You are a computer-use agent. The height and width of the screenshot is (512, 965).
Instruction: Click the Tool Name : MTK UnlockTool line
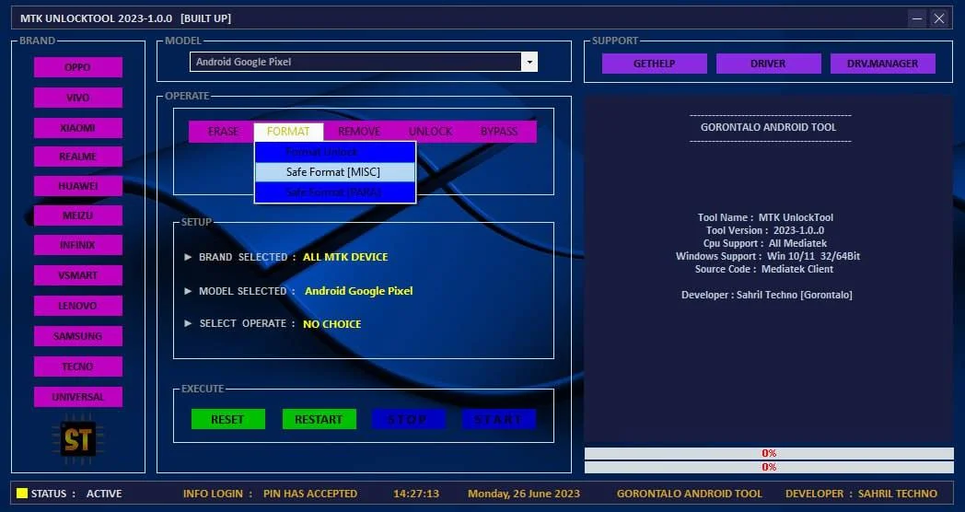point(765,217)
